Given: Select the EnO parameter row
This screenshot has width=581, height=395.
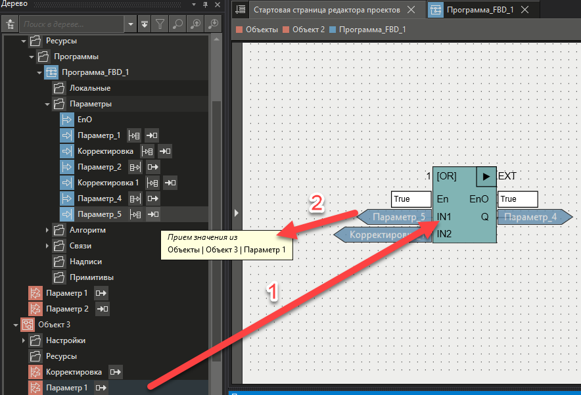Looking at the screenshot, I should tap(85, 120).
